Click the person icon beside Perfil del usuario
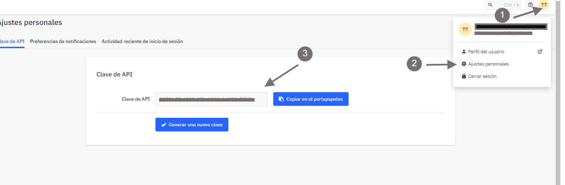The height and width of the screenshot is (185, 565). pos(464,52)
